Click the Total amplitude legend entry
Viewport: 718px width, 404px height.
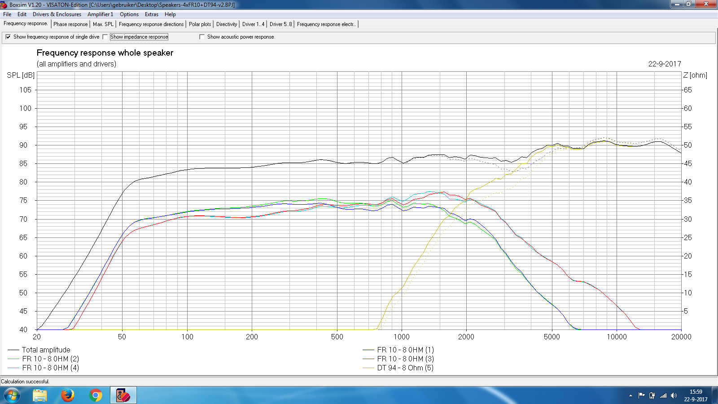[x=46, y=350]
